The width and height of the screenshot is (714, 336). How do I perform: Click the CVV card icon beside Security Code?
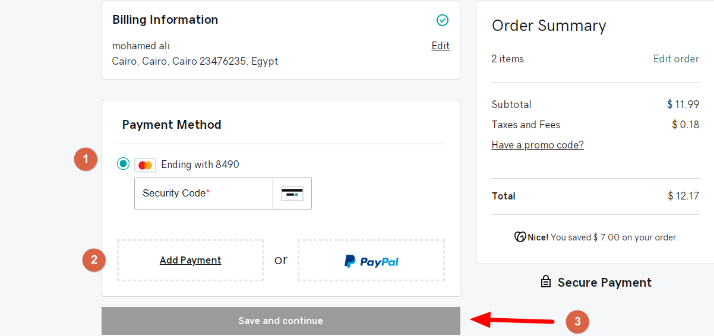click(292, 194)
